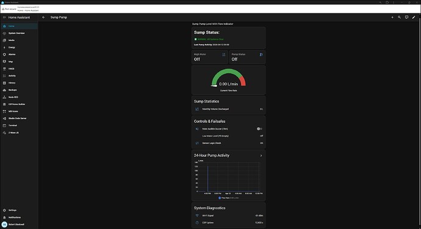The width and height of the screenshot is (421, 229).
Task: Go back using the arrow next to Sump Pump
Action: tap(43, 17)
